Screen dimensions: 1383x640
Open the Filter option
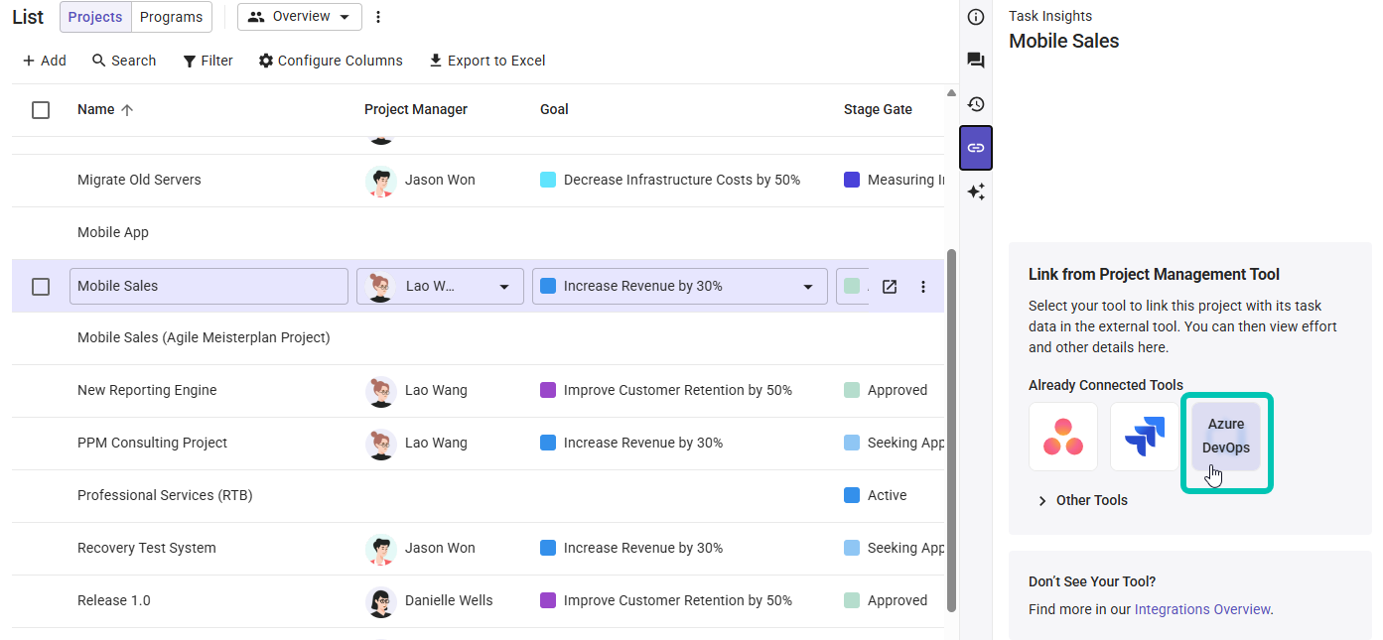(x=207, y=61)
